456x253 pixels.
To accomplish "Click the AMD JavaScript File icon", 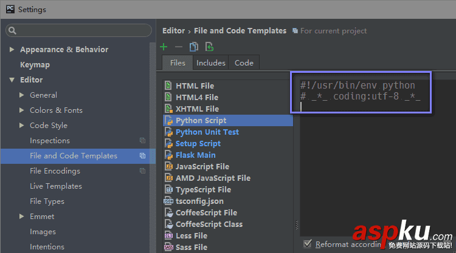I will pos(168,178).
